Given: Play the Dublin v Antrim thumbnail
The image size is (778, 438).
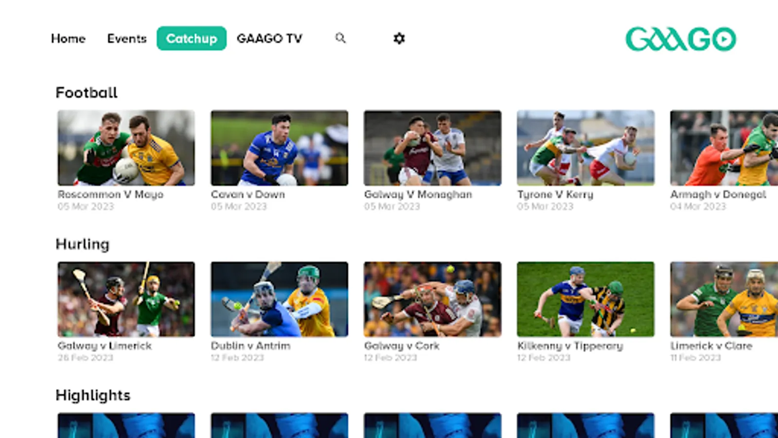Looking at the screenshot, I should tap(280, 299).
